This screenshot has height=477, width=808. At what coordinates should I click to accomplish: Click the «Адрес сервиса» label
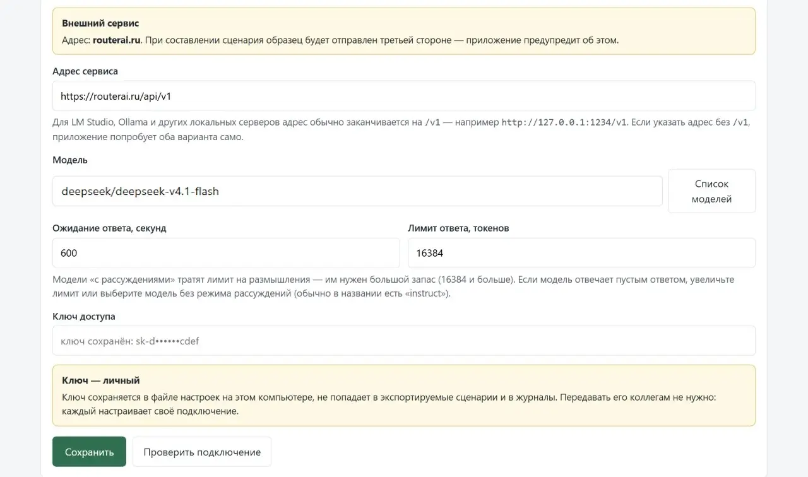[85, 71]
